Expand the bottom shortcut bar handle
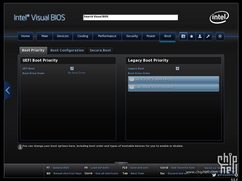This screenshot has width=242, height=181. 121,163
